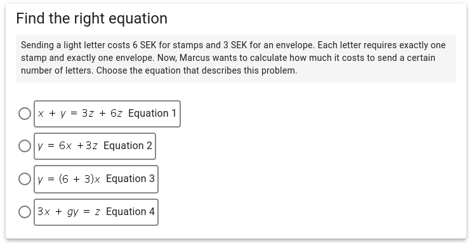The height and width of the screenshot is (243, 469).
Task: Choose the radio button beside Equation 3
Action: [x=25, y=179]
